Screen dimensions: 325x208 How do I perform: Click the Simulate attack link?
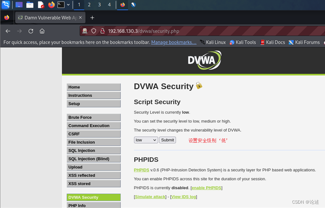click(x=150, y=197)
